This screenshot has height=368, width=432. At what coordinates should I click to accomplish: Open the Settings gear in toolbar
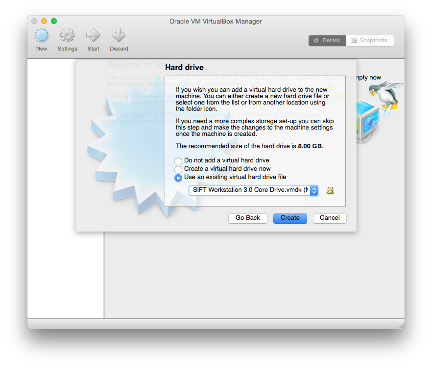pos(67,35)
